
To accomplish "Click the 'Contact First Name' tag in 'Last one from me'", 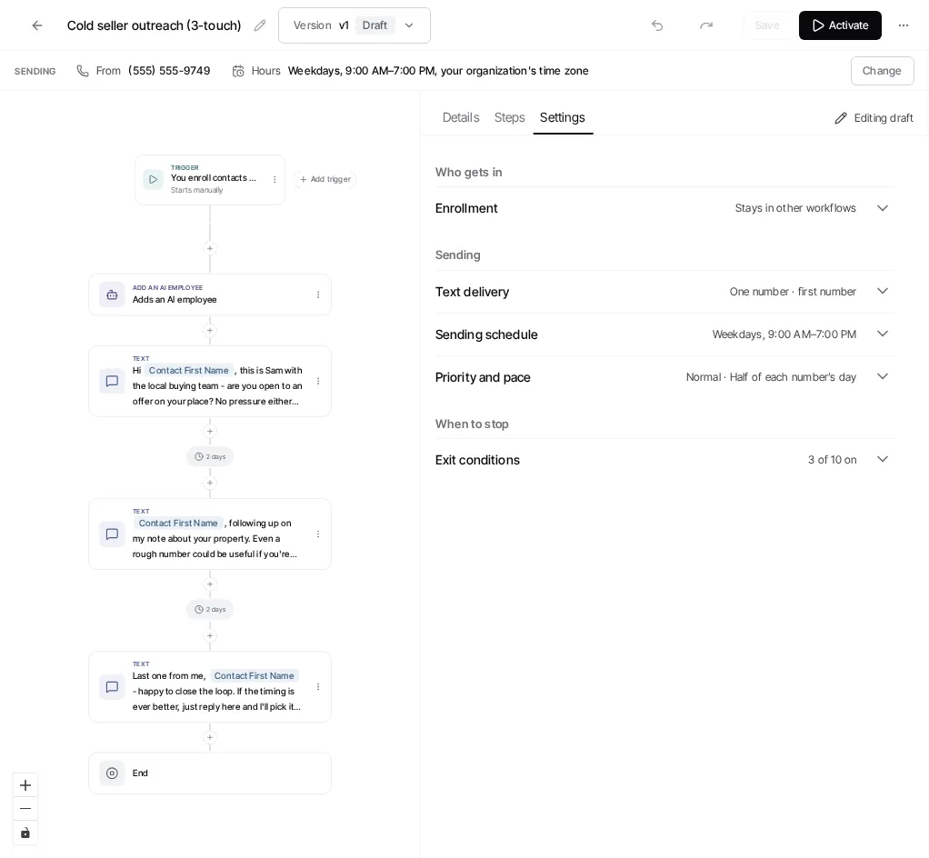I will coord(255,676).
